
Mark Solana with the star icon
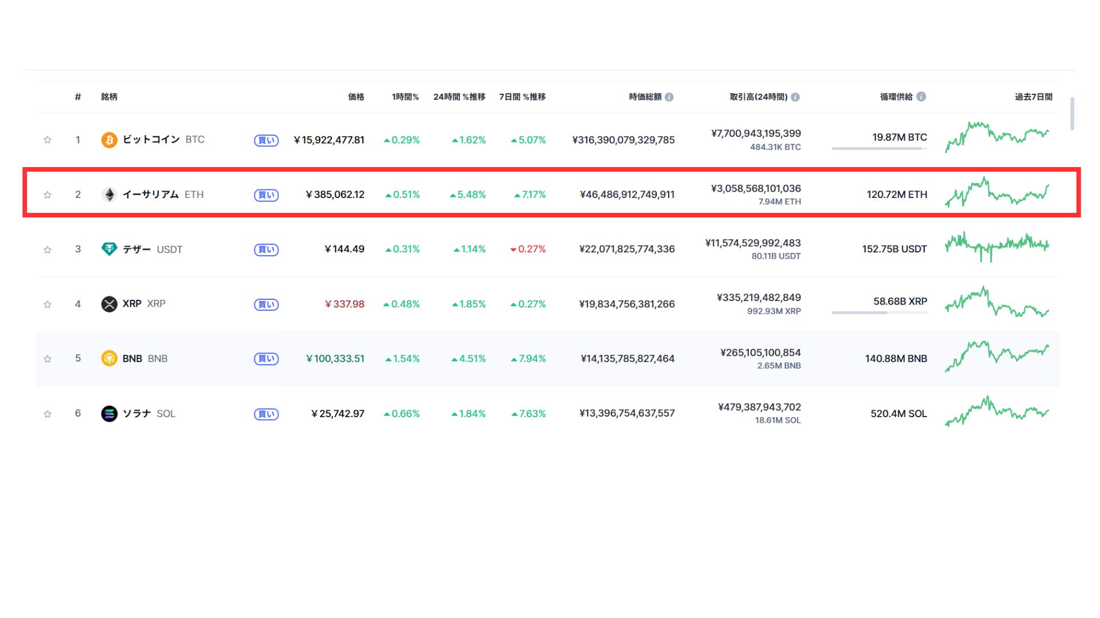point(48,414)
